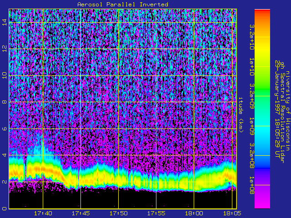This screenshot has height=218, width=291.
Task: Click the altitude axis label 0
Action: [x=5, y=208]
